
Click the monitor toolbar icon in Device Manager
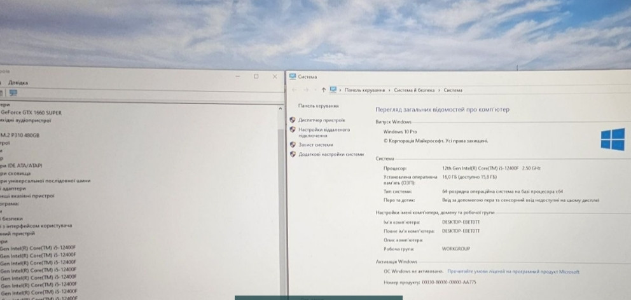click(x=13, y=93)
